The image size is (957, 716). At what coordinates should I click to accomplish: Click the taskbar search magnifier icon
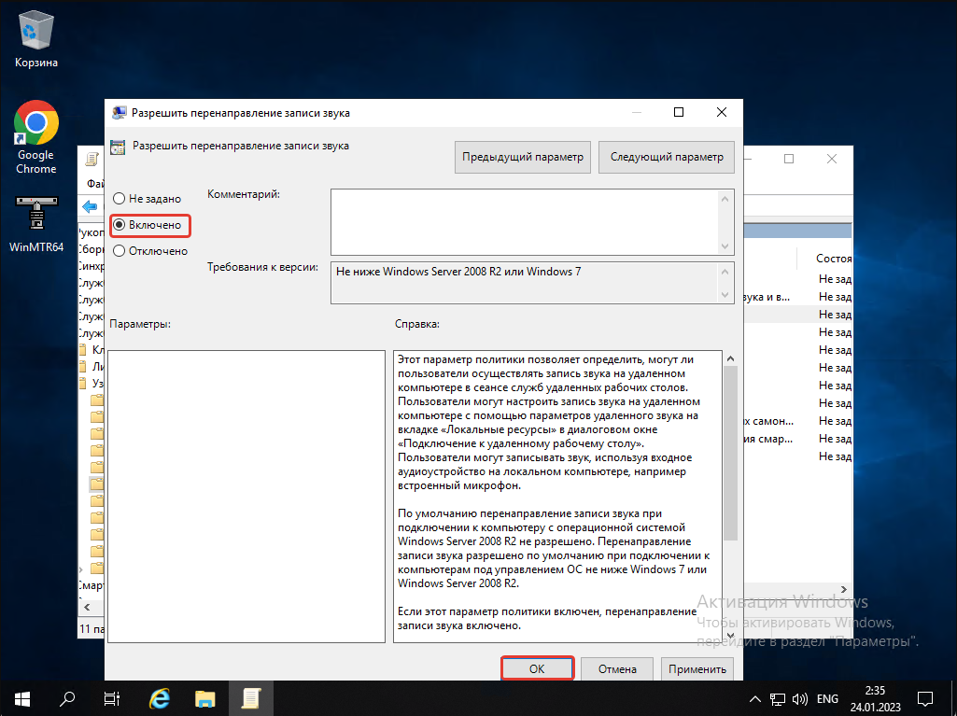click(67, 697)
